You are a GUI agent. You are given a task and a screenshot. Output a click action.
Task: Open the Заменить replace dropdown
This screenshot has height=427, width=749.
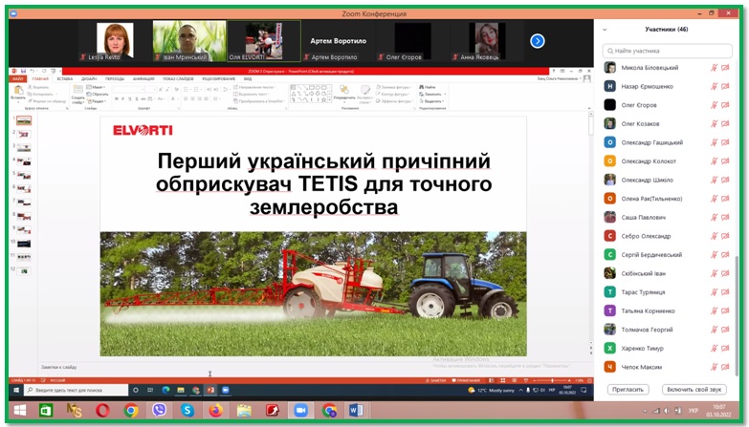tap(432, 94)
